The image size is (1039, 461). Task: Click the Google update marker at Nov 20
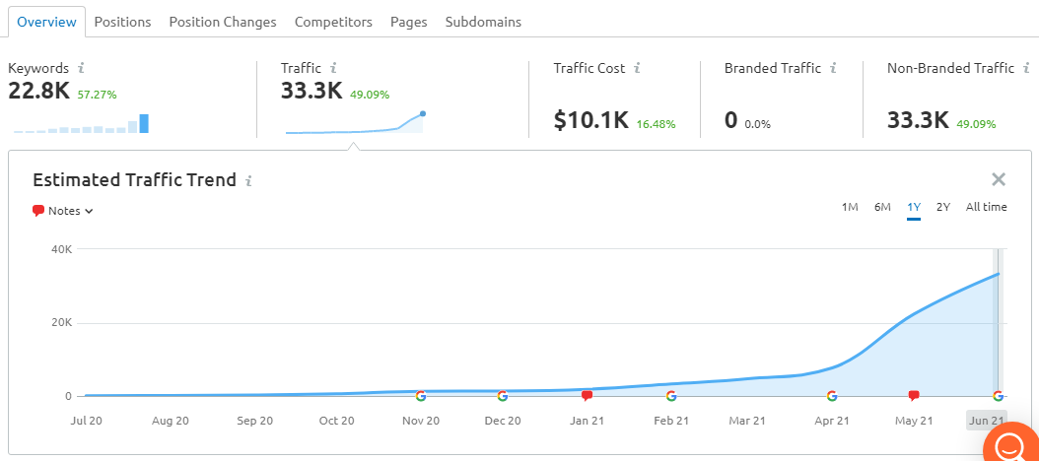(x=420, y=396)
